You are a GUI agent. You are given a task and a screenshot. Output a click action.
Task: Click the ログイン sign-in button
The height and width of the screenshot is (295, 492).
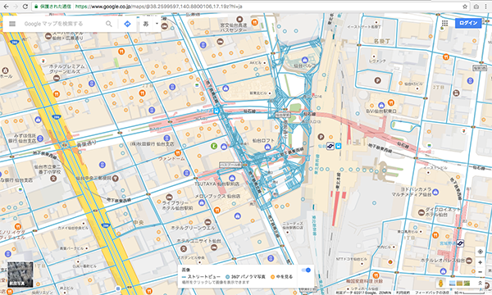[468, 23]
